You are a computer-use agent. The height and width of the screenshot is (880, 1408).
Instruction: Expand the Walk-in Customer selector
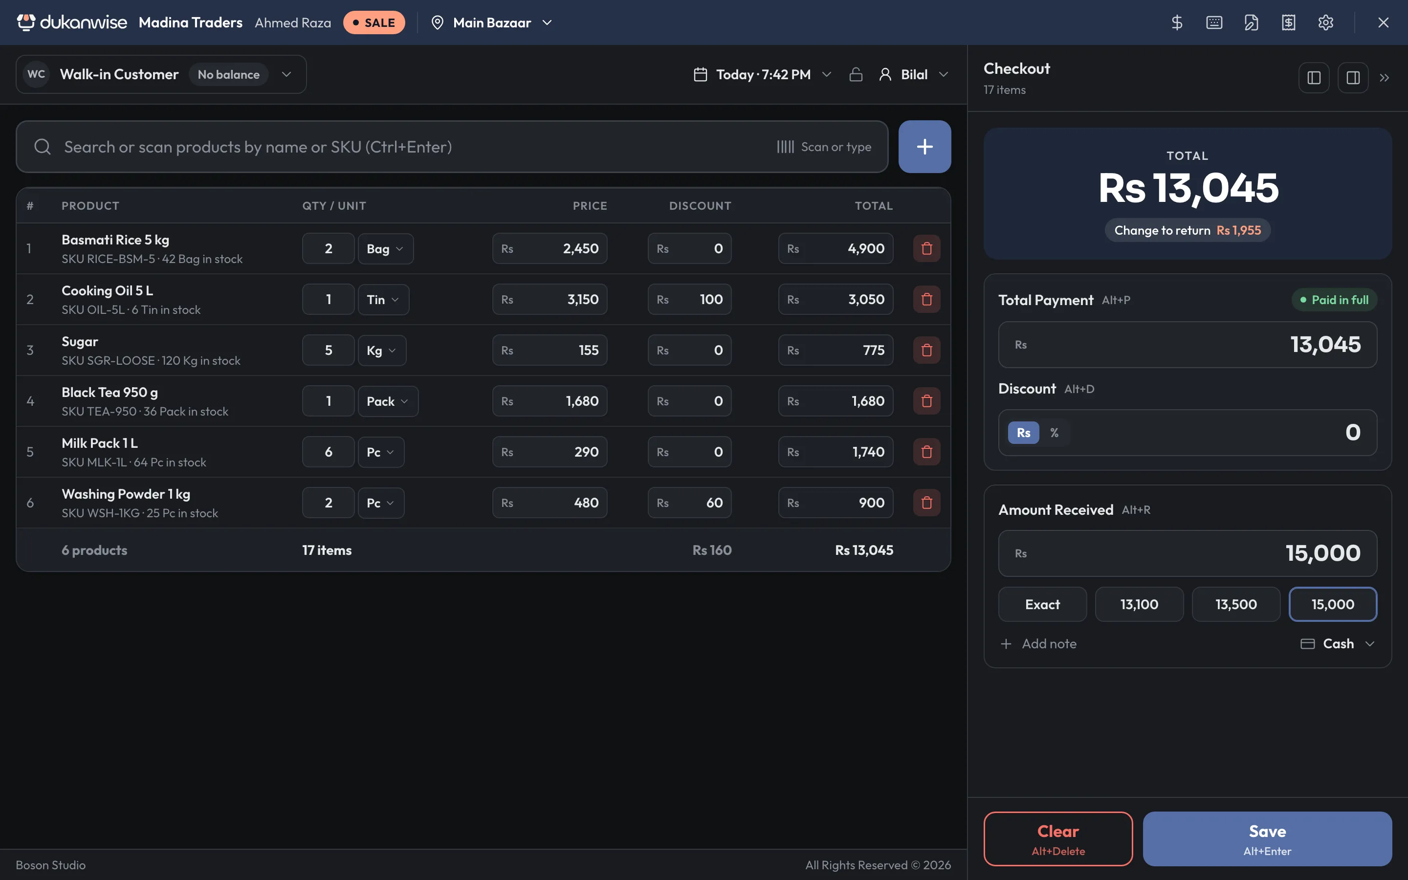point(161,74)
